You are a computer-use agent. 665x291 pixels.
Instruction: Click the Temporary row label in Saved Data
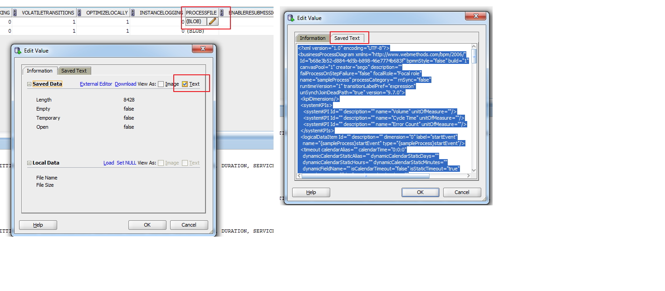pyautogui.click(x=48, y=118)
